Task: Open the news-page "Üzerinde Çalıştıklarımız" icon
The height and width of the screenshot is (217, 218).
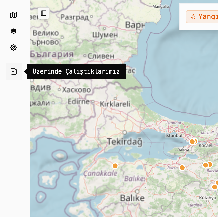Action: 14,71
